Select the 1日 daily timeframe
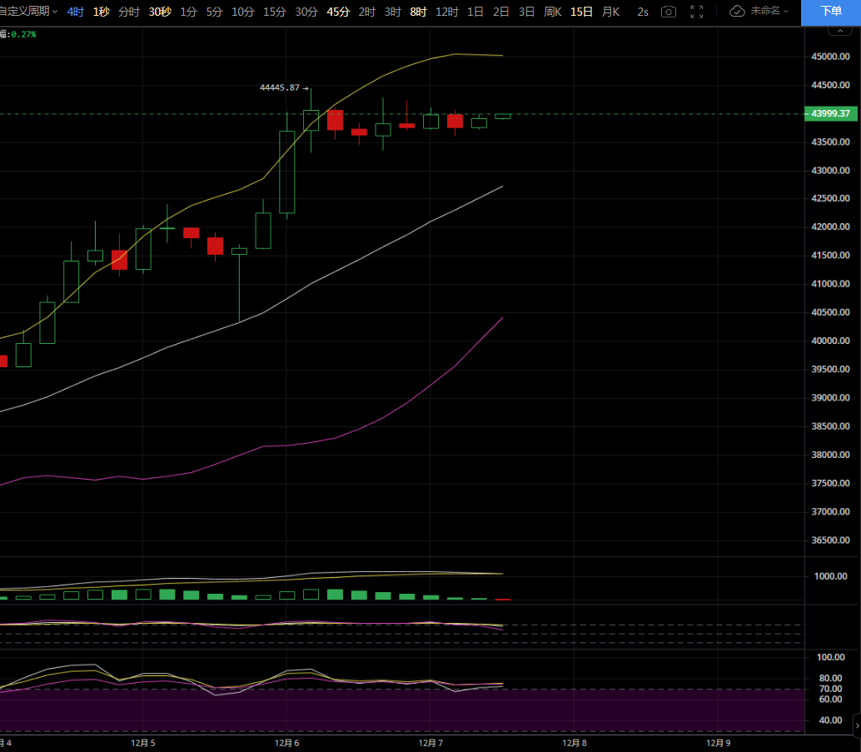This screenshot has height=752, width=861. click(x=475, y=12)
